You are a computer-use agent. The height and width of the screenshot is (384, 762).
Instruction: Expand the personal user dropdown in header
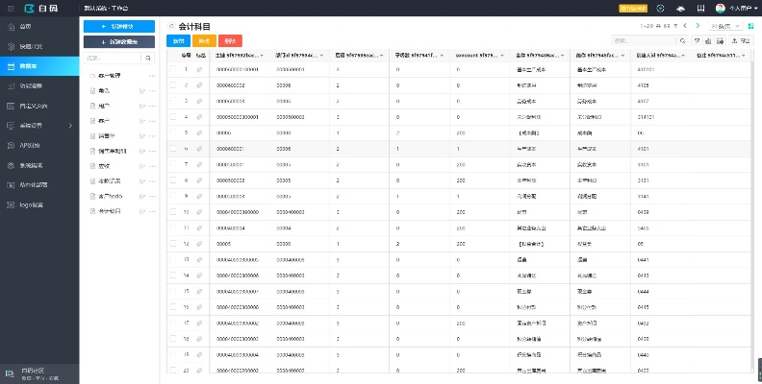(x=737, y=8)
